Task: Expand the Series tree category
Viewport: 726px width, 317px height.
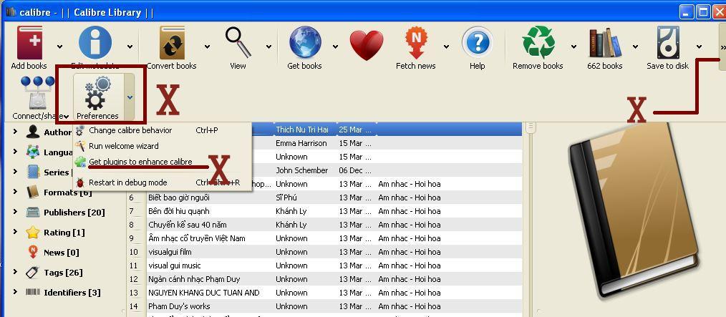Action: click(15, 172)
